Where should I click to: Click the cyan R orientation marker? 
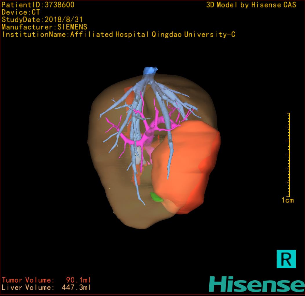(x=286, y=259)
